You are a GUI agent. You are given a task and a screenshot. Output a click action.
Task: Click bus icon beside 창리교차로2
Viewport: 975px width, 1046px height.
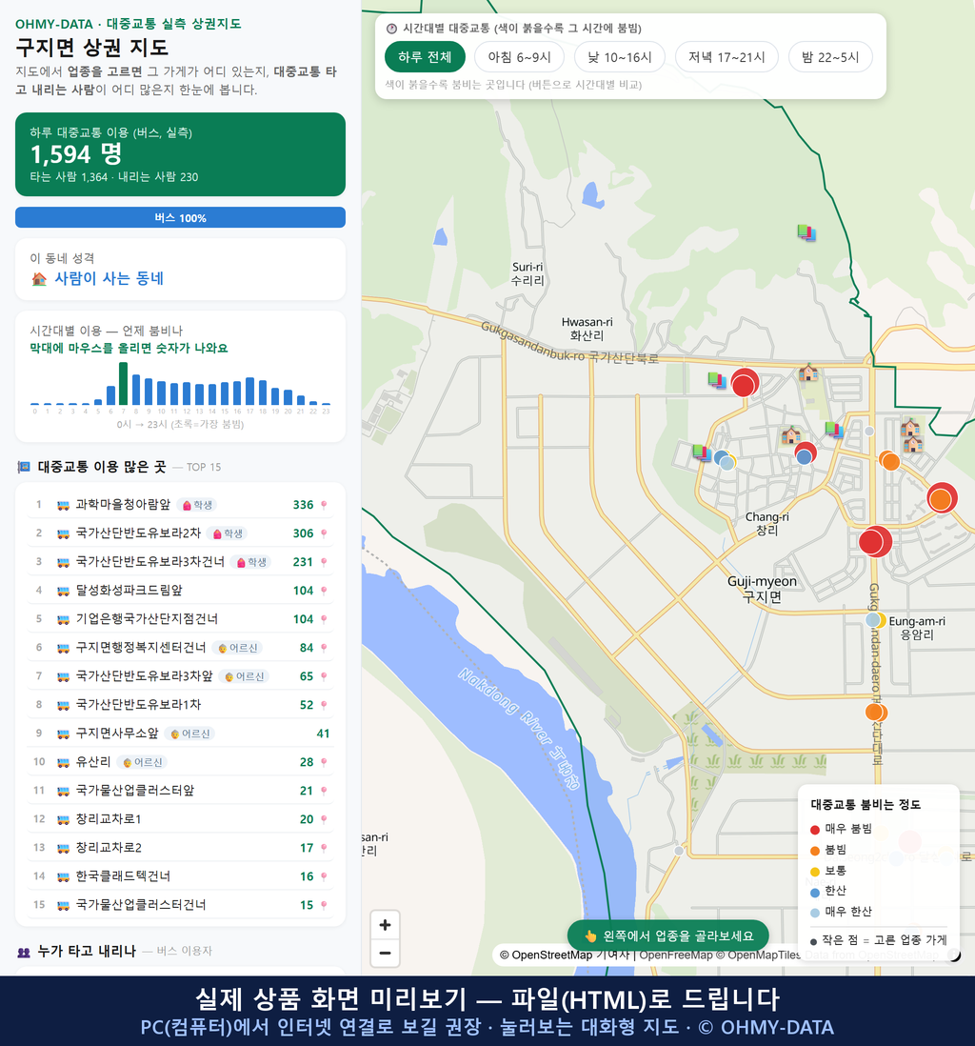(64, 849)
